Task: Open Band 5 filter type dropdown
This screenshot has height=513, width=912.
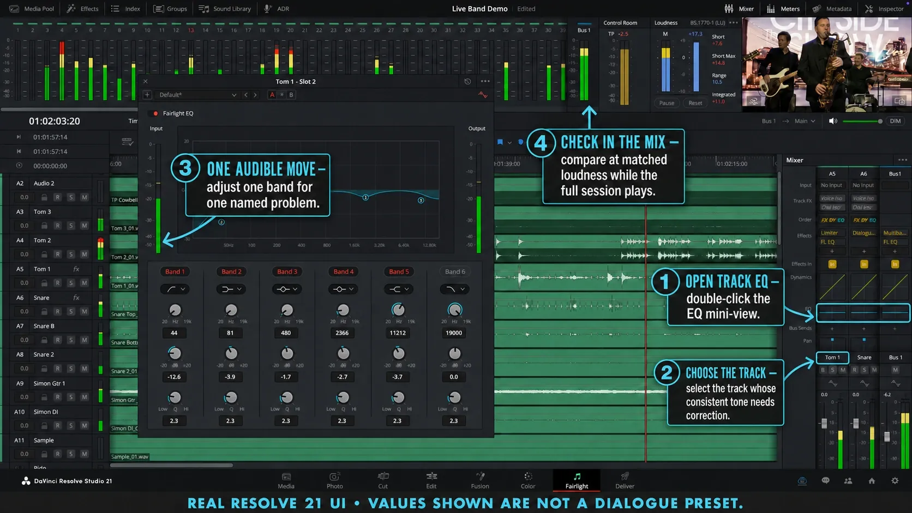Action: point(399,289)
